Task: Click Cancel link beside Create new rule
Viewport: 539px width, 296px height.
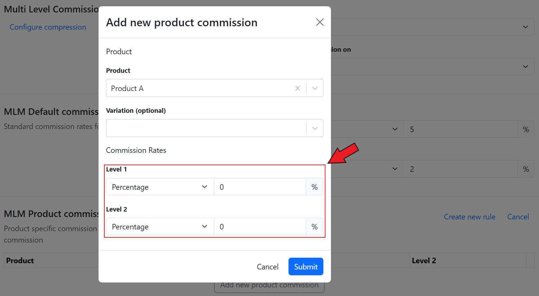Action: point(518,217)
